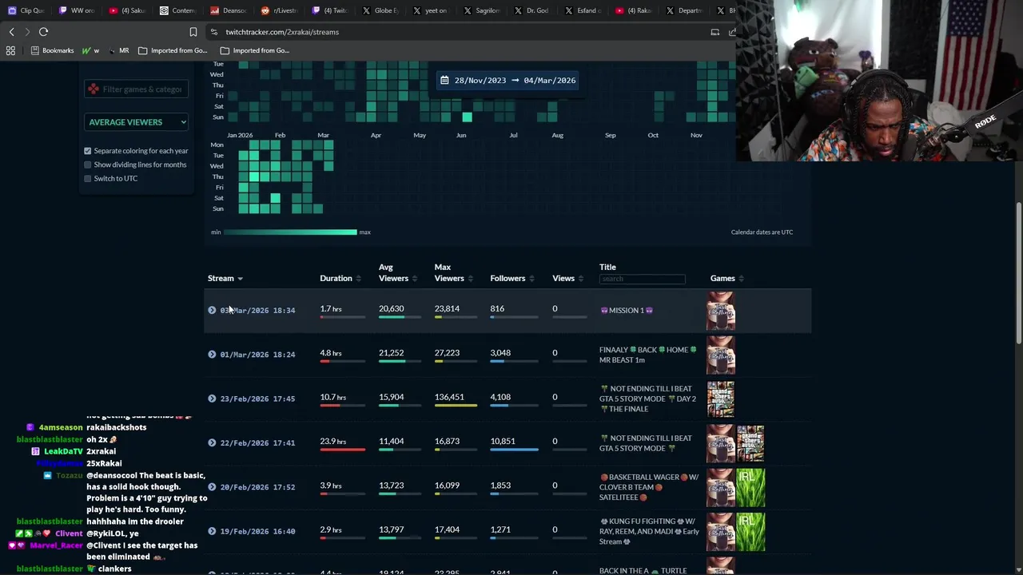Click 'BASKETBALL WAGER W/ CLOVER B TEAM' title
1023x575 pixels.
649,487
